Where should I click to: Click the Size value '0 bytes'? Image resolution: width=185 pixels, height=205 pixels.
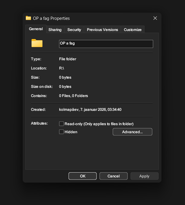[65, 78]
